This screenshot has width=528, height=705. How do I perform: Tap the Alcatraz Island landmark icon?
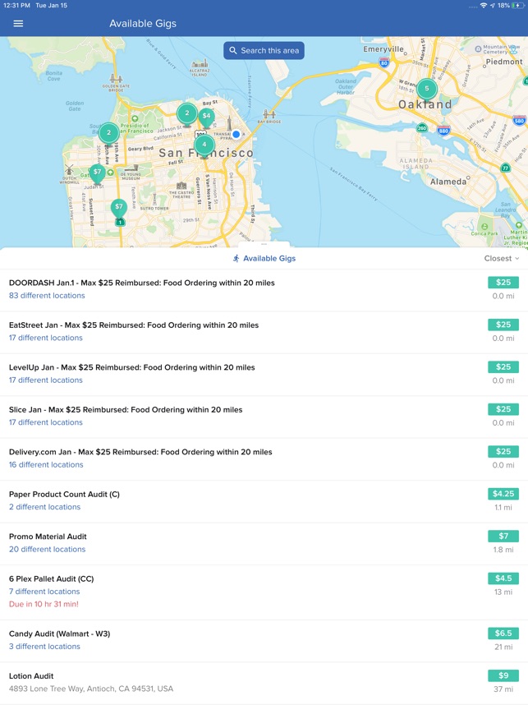pyautogui.click(x=200, y=64)
